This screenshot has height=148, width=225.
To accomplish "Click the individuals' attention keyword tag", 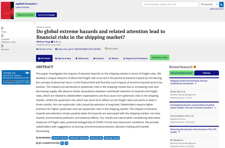I will pos(79,138).
